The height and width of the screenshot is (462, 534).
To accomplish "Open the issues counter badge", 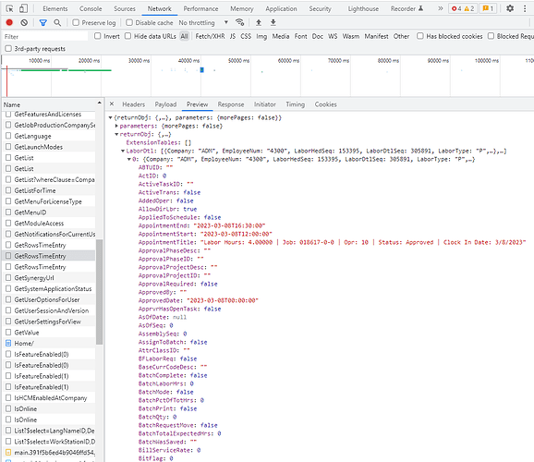I will tap(488, 8).
